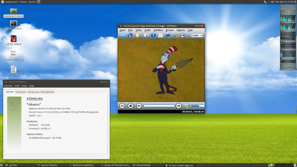This screenshot has height=167, width=297.
Task: Switch to Resources tab in System Monitor
Action: (34, 92)
